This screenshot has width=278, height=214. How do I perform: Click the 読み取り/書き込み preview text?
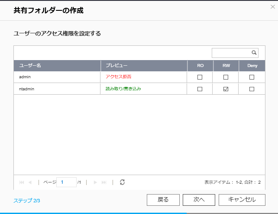point(123,89)
